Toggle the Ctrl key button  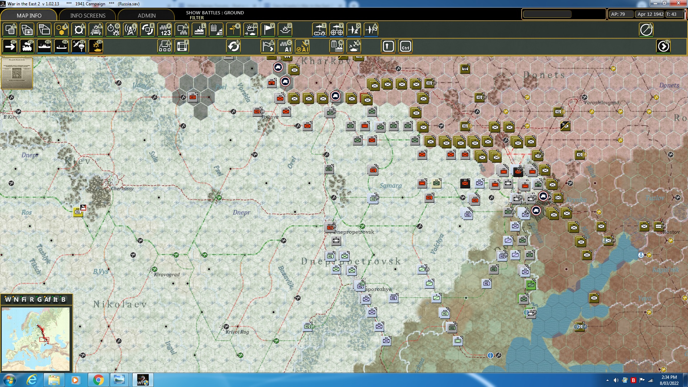click(x=405, y=46)
